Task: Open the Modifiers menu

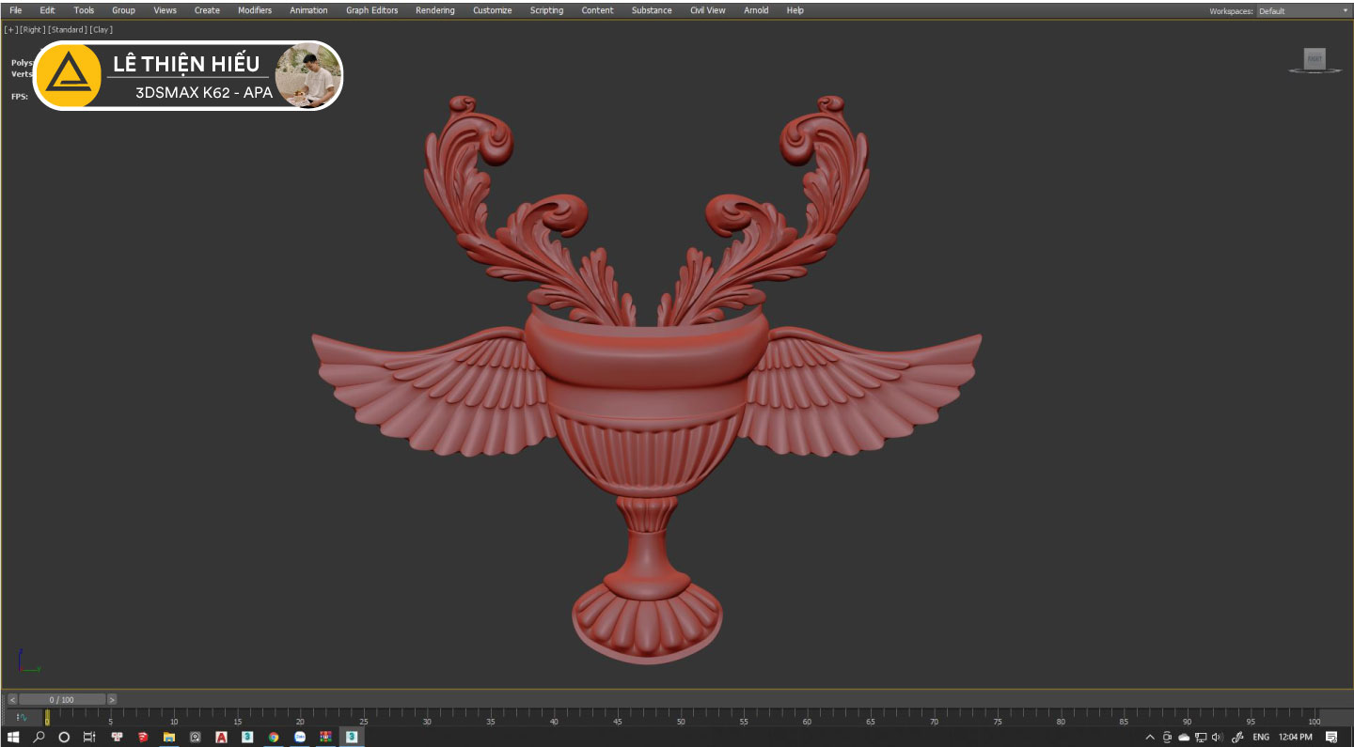Action: pyautogui.click(x=254, y=10)
